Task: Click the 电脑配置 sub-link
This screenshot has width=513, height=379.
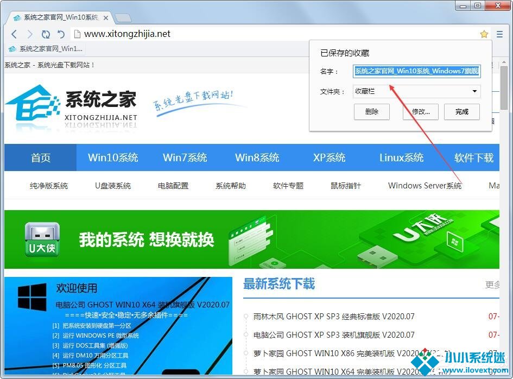Action: [173, 186]
